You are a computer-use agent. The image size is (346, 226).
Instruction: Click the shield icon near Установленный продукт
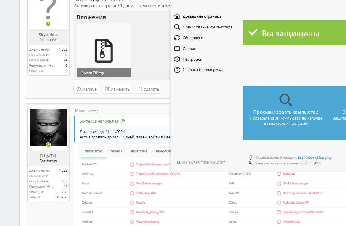tap(250, 158)
